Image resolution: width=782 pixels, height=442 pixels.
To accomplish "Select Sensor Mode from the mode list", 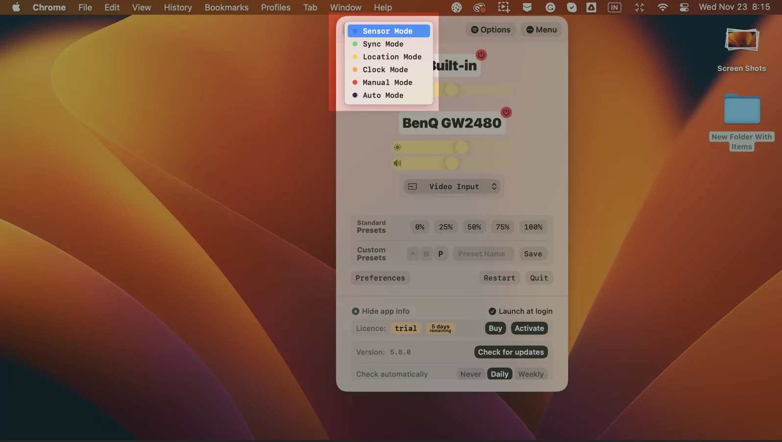I will (x=389, y=31).
